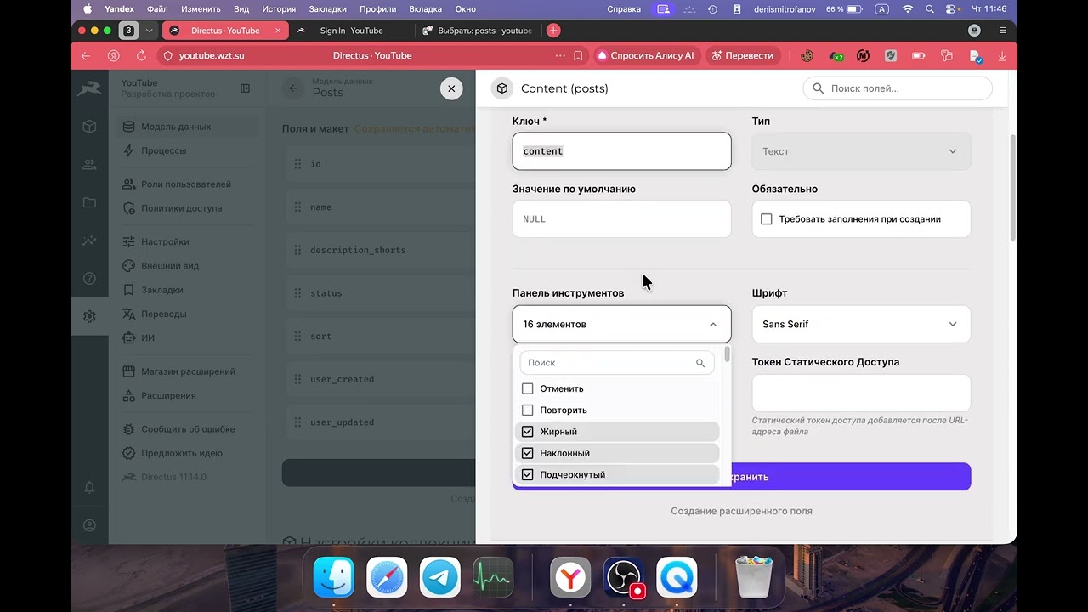Open the address bar three-dots menu
The image size is (1088, 612).
pyautogui.click(x=560, y=55)
